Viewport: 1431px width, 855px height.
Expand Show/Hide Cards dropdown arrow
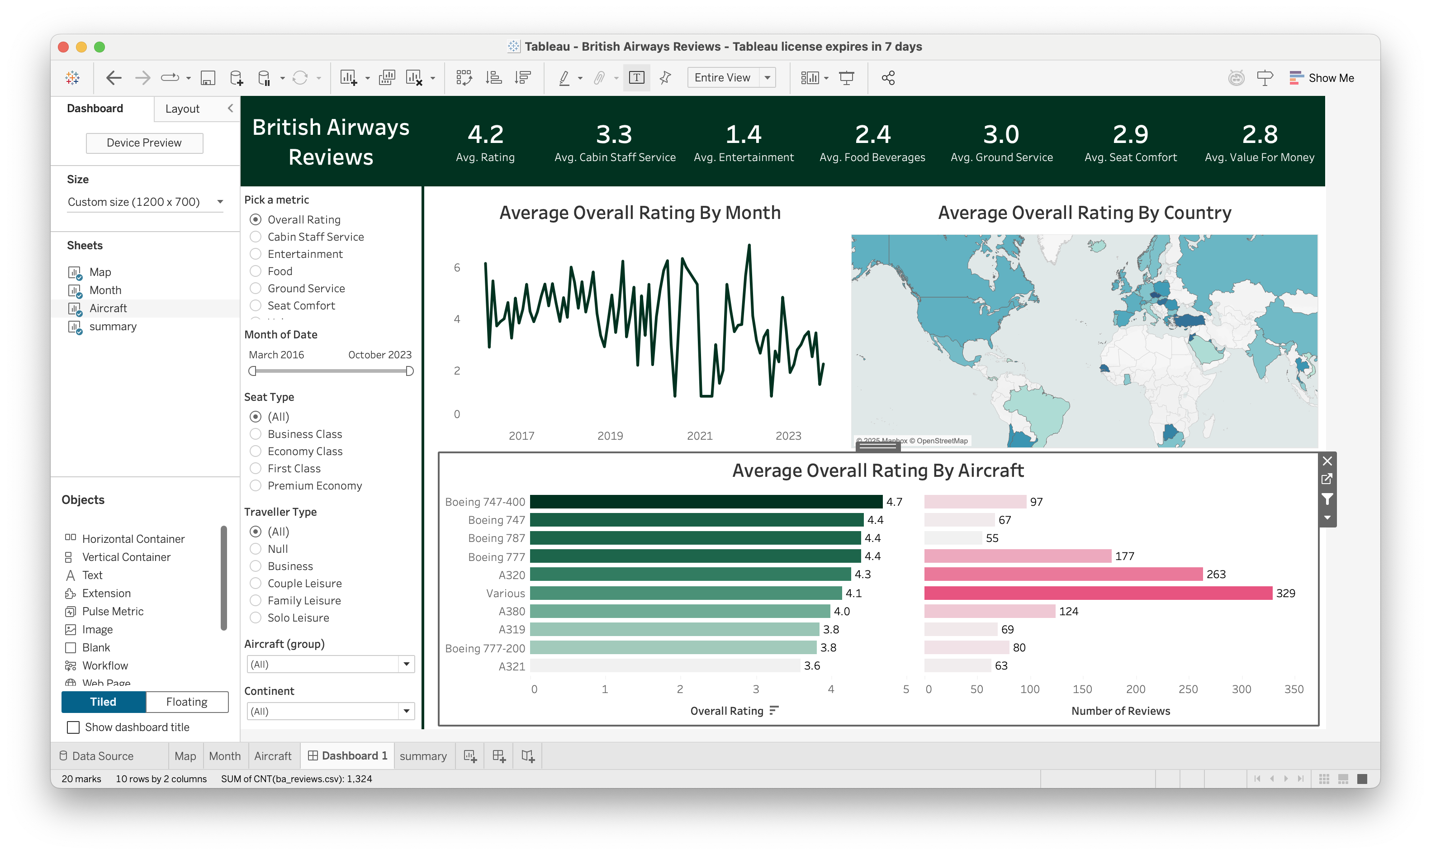[x=826, y=78]
